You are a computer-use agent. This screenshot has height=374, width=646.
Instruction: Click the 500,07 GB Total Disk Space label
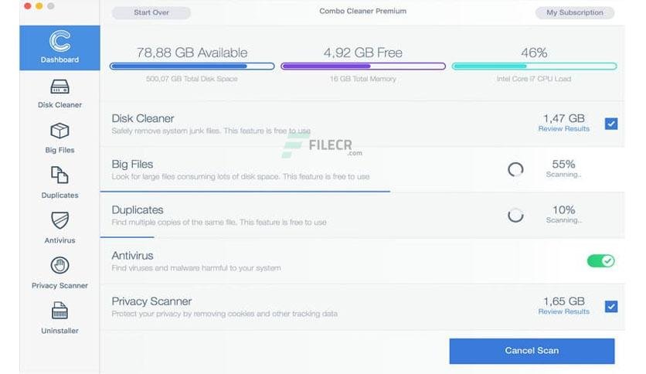pyautogui.click(x=192, y=79)
